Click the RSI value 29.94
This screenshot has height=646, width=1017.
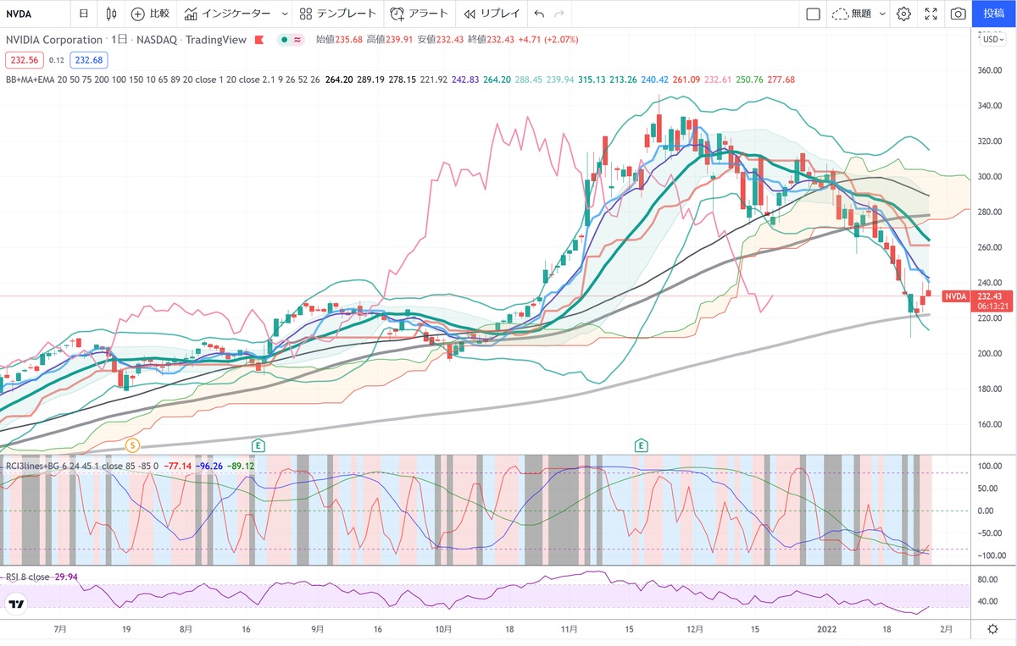click(x=65, y=577)
